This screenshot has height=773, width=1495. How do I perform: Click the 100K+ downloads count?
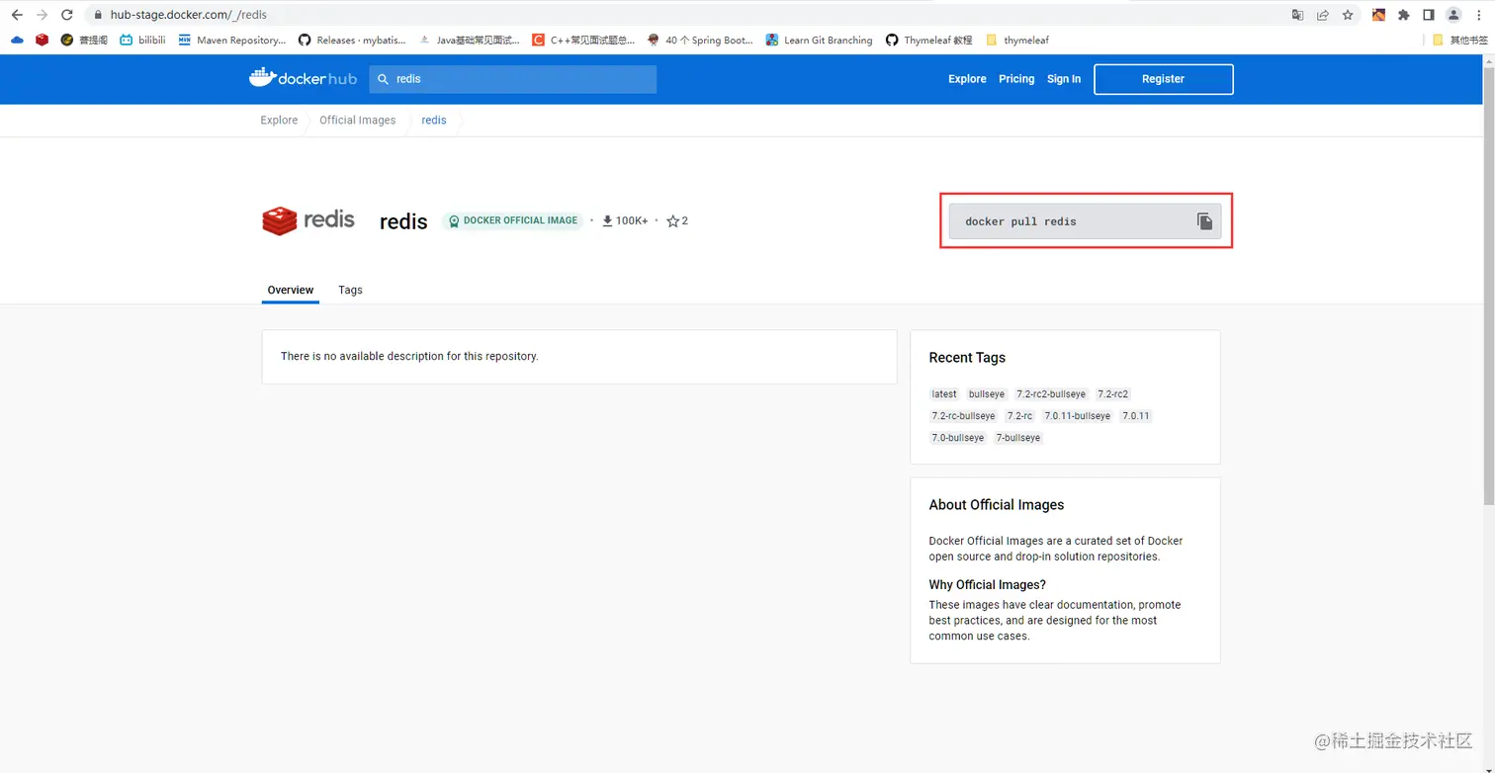[625, 221]
